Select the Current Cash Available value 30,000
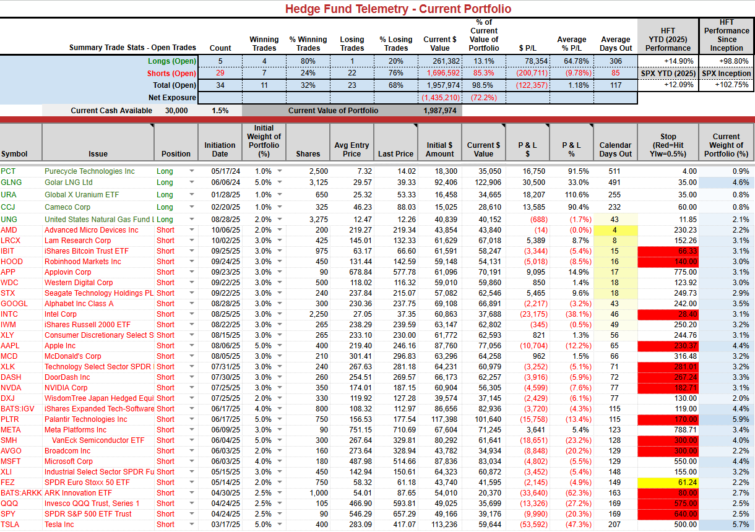This screenshot has height=532, width=755. tap(176, 111)
